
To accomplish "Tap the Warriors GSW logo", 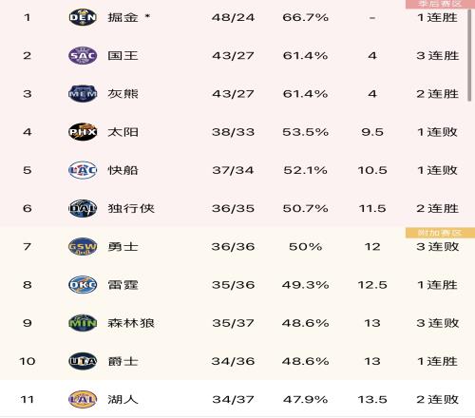I will point(83,246).
